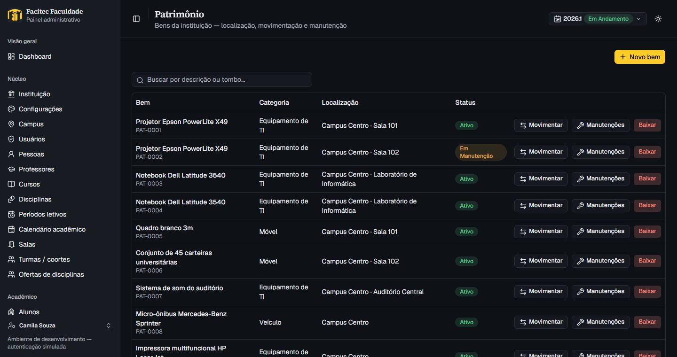
Task: Click the wrench icon in PAT-0004 row
Action: [580, 205]
